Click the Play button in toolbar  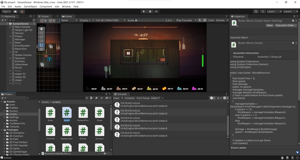point(144,12)
